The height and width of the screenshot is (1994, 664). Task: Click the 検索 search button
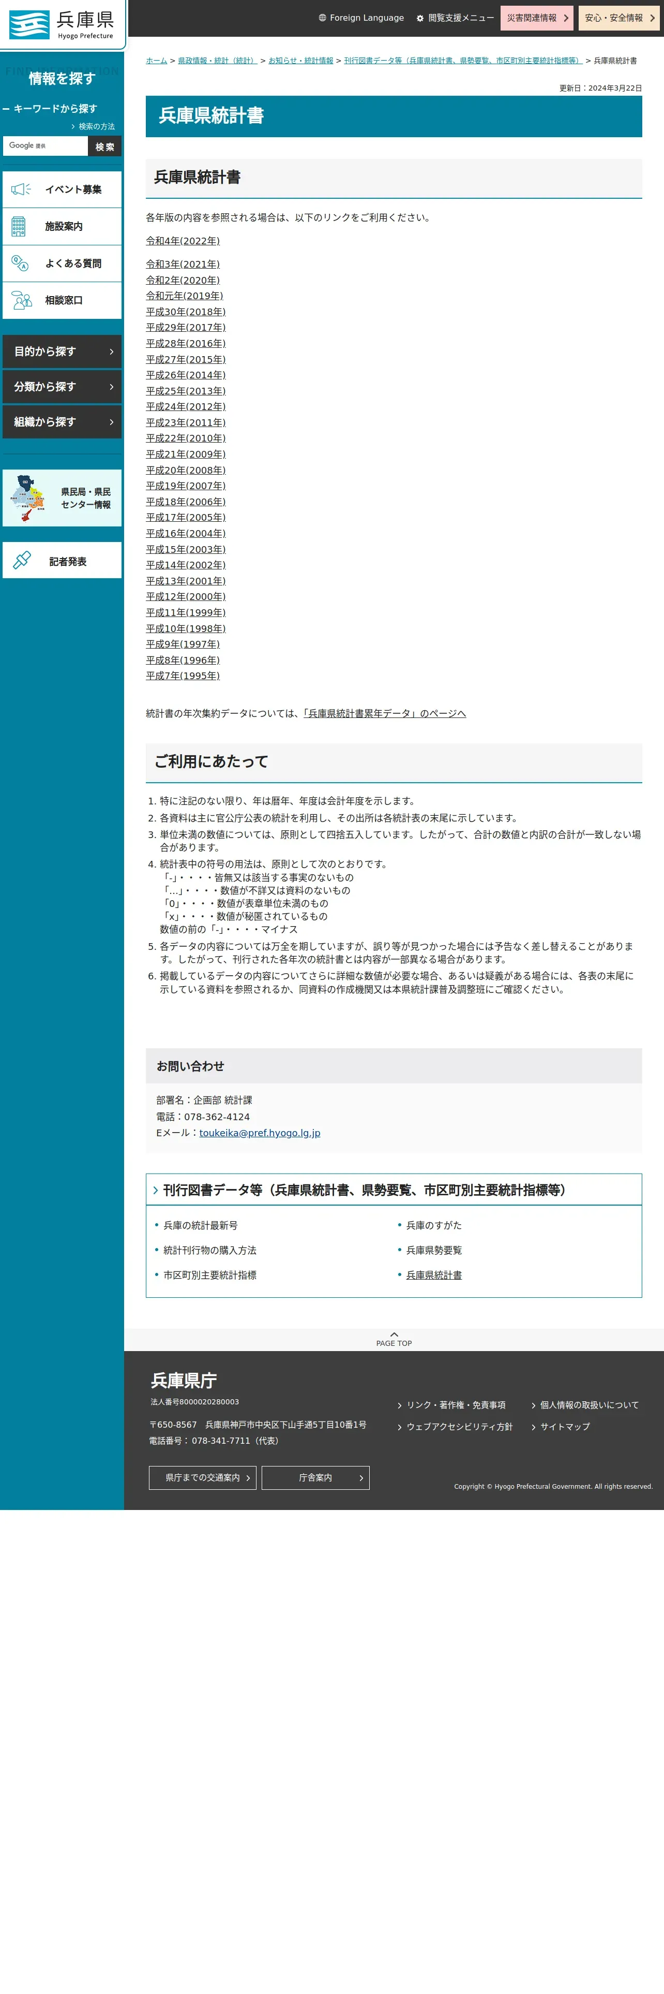pyautogui.click(x=104, y=146)
